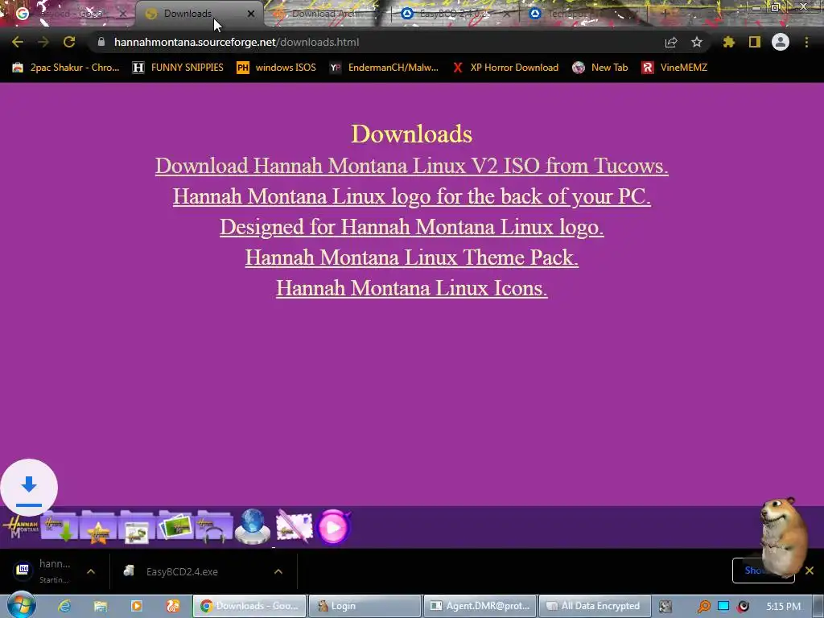Click the orange magnifier tray icon
This screenshot has width=824, height=618.
[703, 606]
